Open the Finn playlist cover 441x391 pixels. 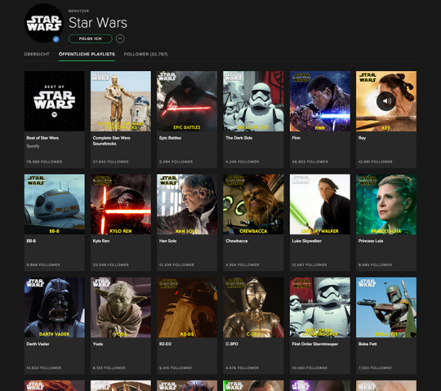(320, 101)
